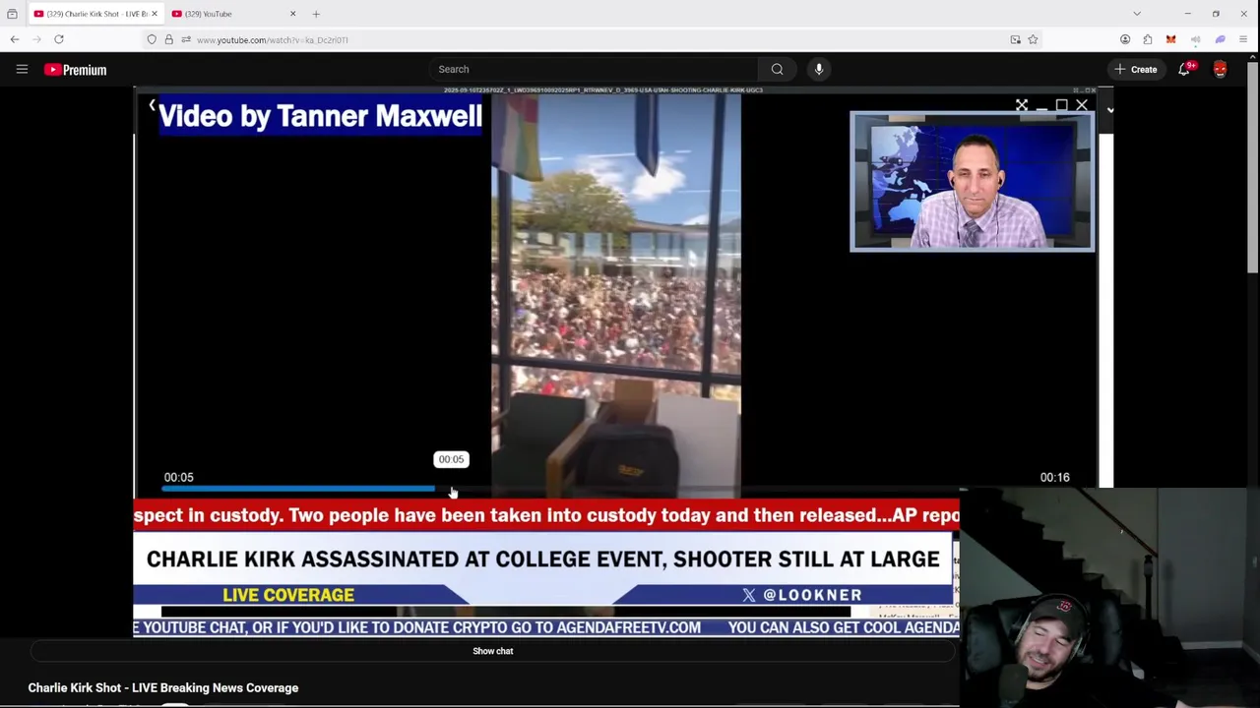Open picture-in-picture icon in address bar

coord(1015,39)
